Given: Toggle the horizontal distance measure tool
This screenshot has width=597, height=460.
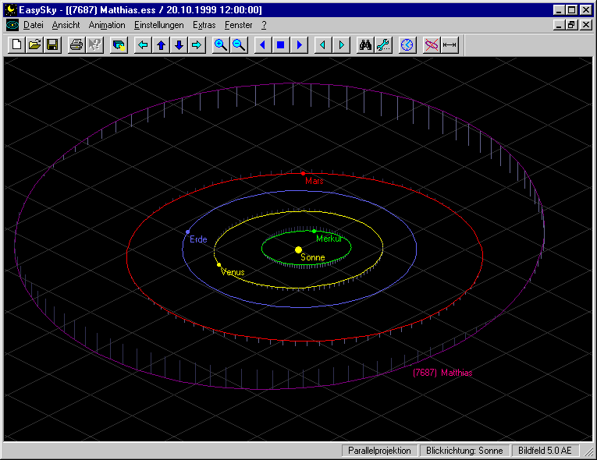Looking at the screenshot, I should (x=450, y=45).
